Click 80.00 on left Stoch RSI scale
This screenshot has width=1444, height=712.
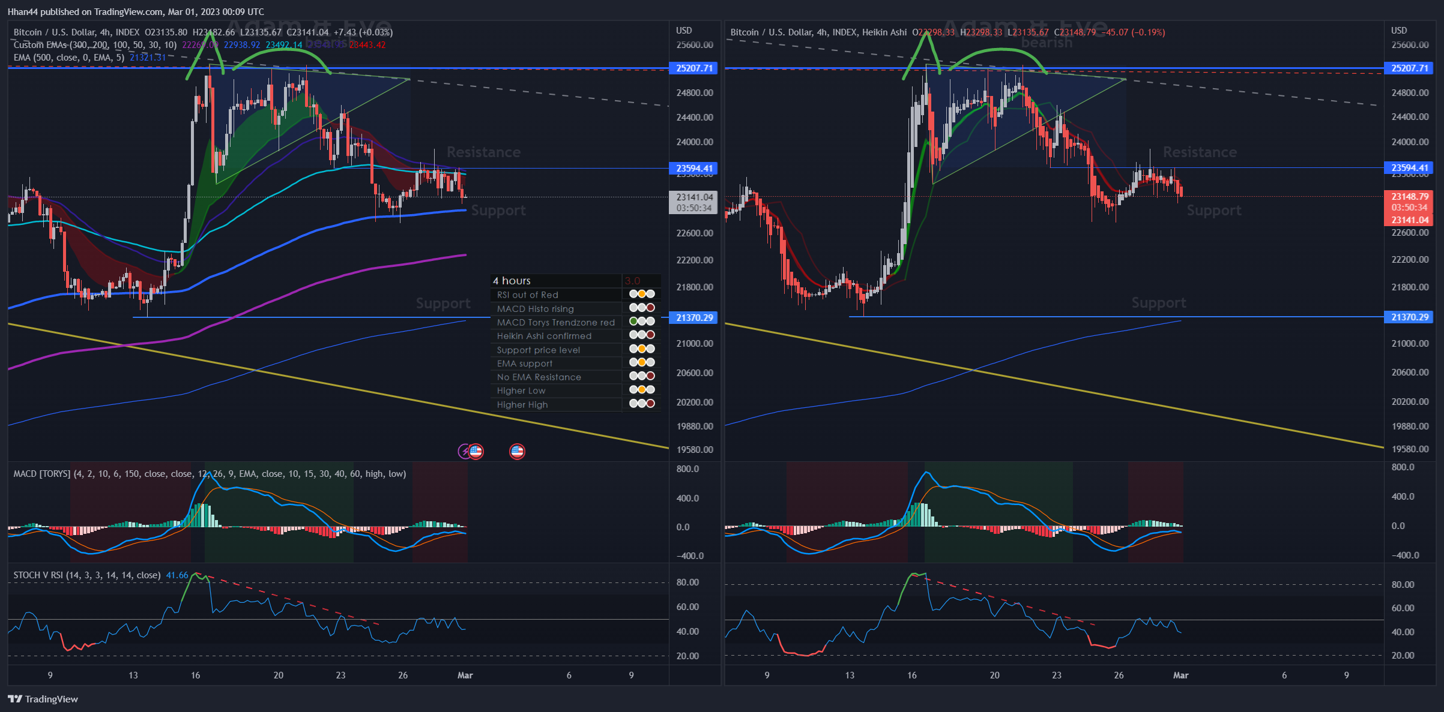687,582
